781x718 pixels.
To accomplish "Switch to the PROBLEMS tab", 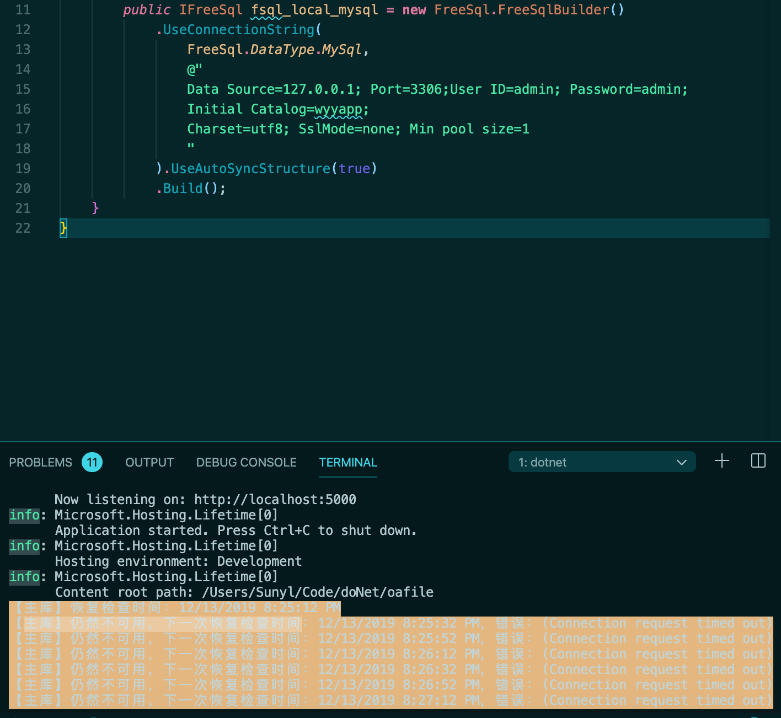I will [x=41, y=462].
